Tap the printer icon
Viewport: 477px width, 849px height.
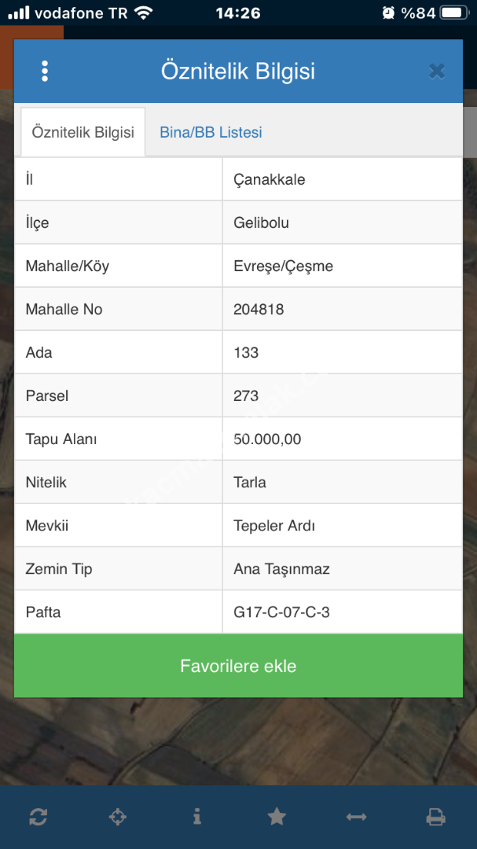[x=435, y=817]
